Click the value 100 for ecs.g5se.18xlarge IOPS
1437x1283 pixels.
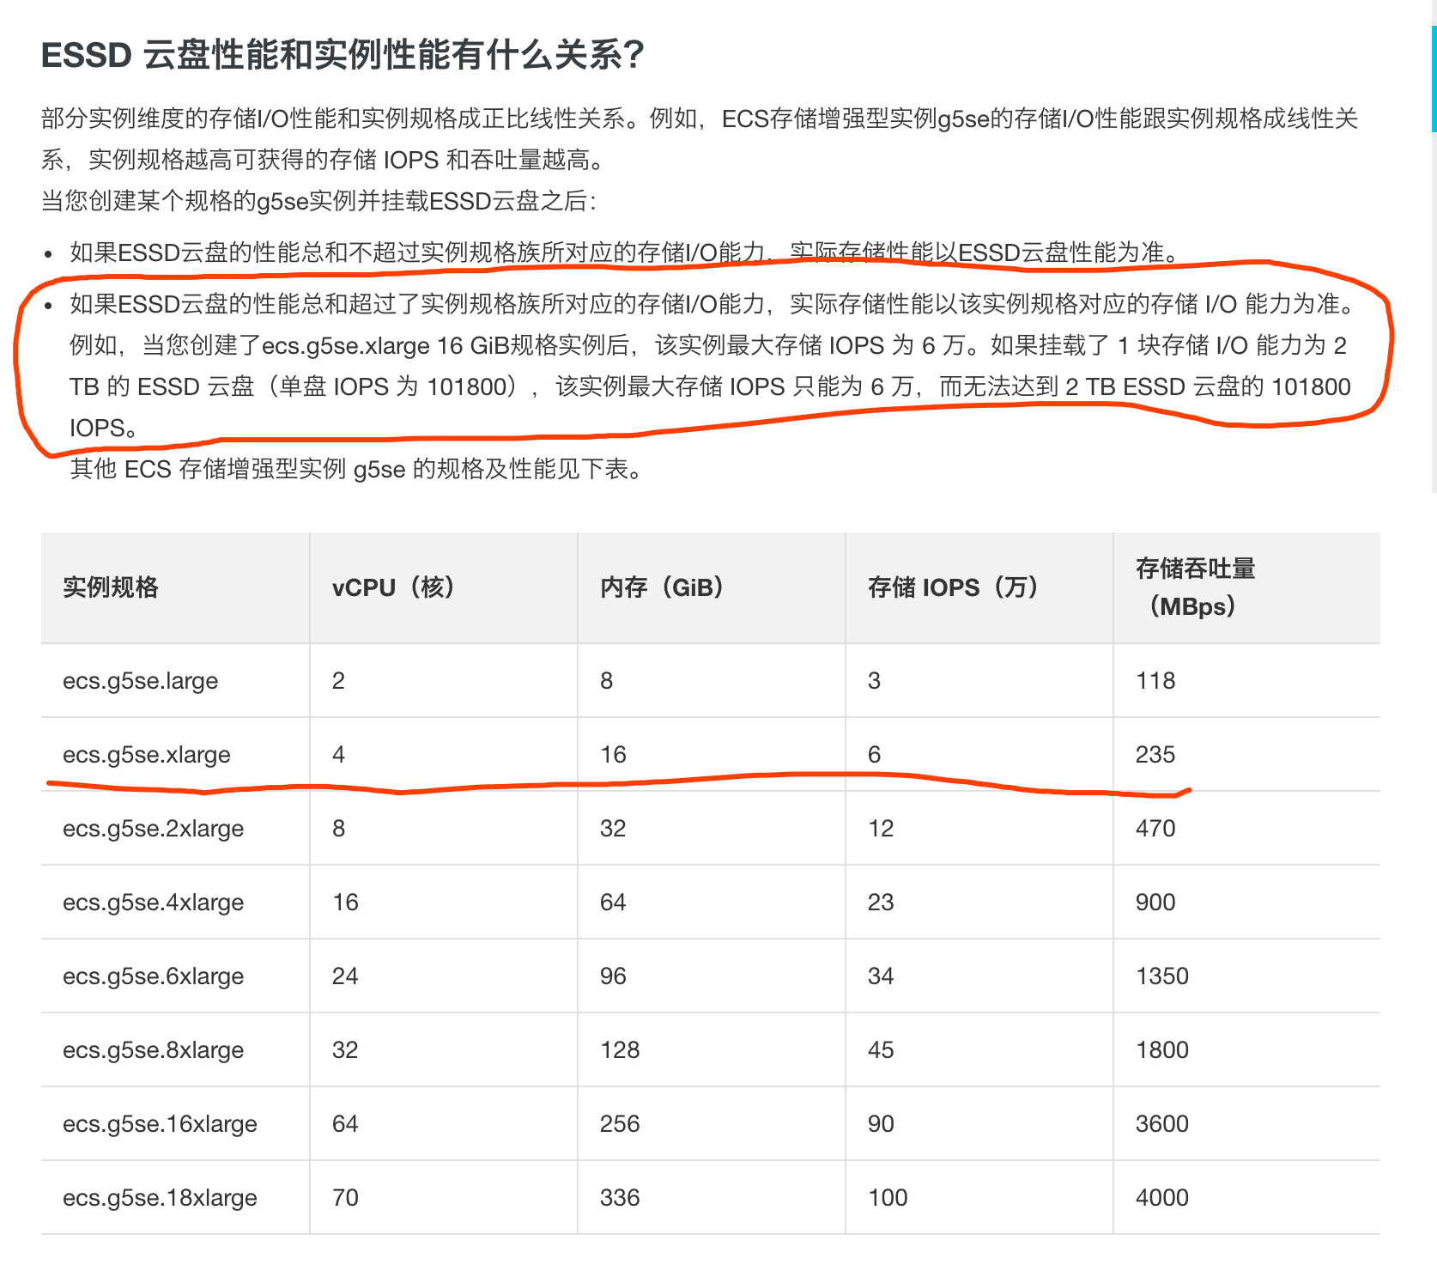point(890,1197)
